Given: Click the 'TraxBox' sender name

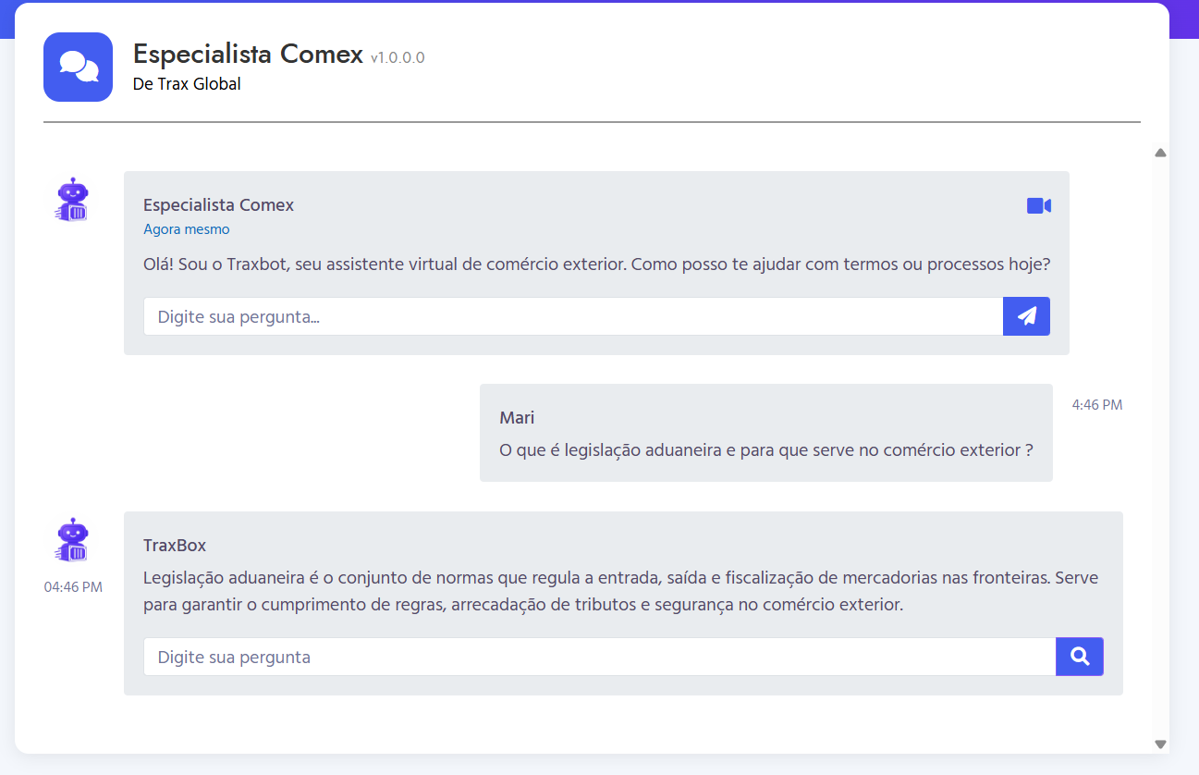Looking at the screenshot, I should [x=175, y=546].
